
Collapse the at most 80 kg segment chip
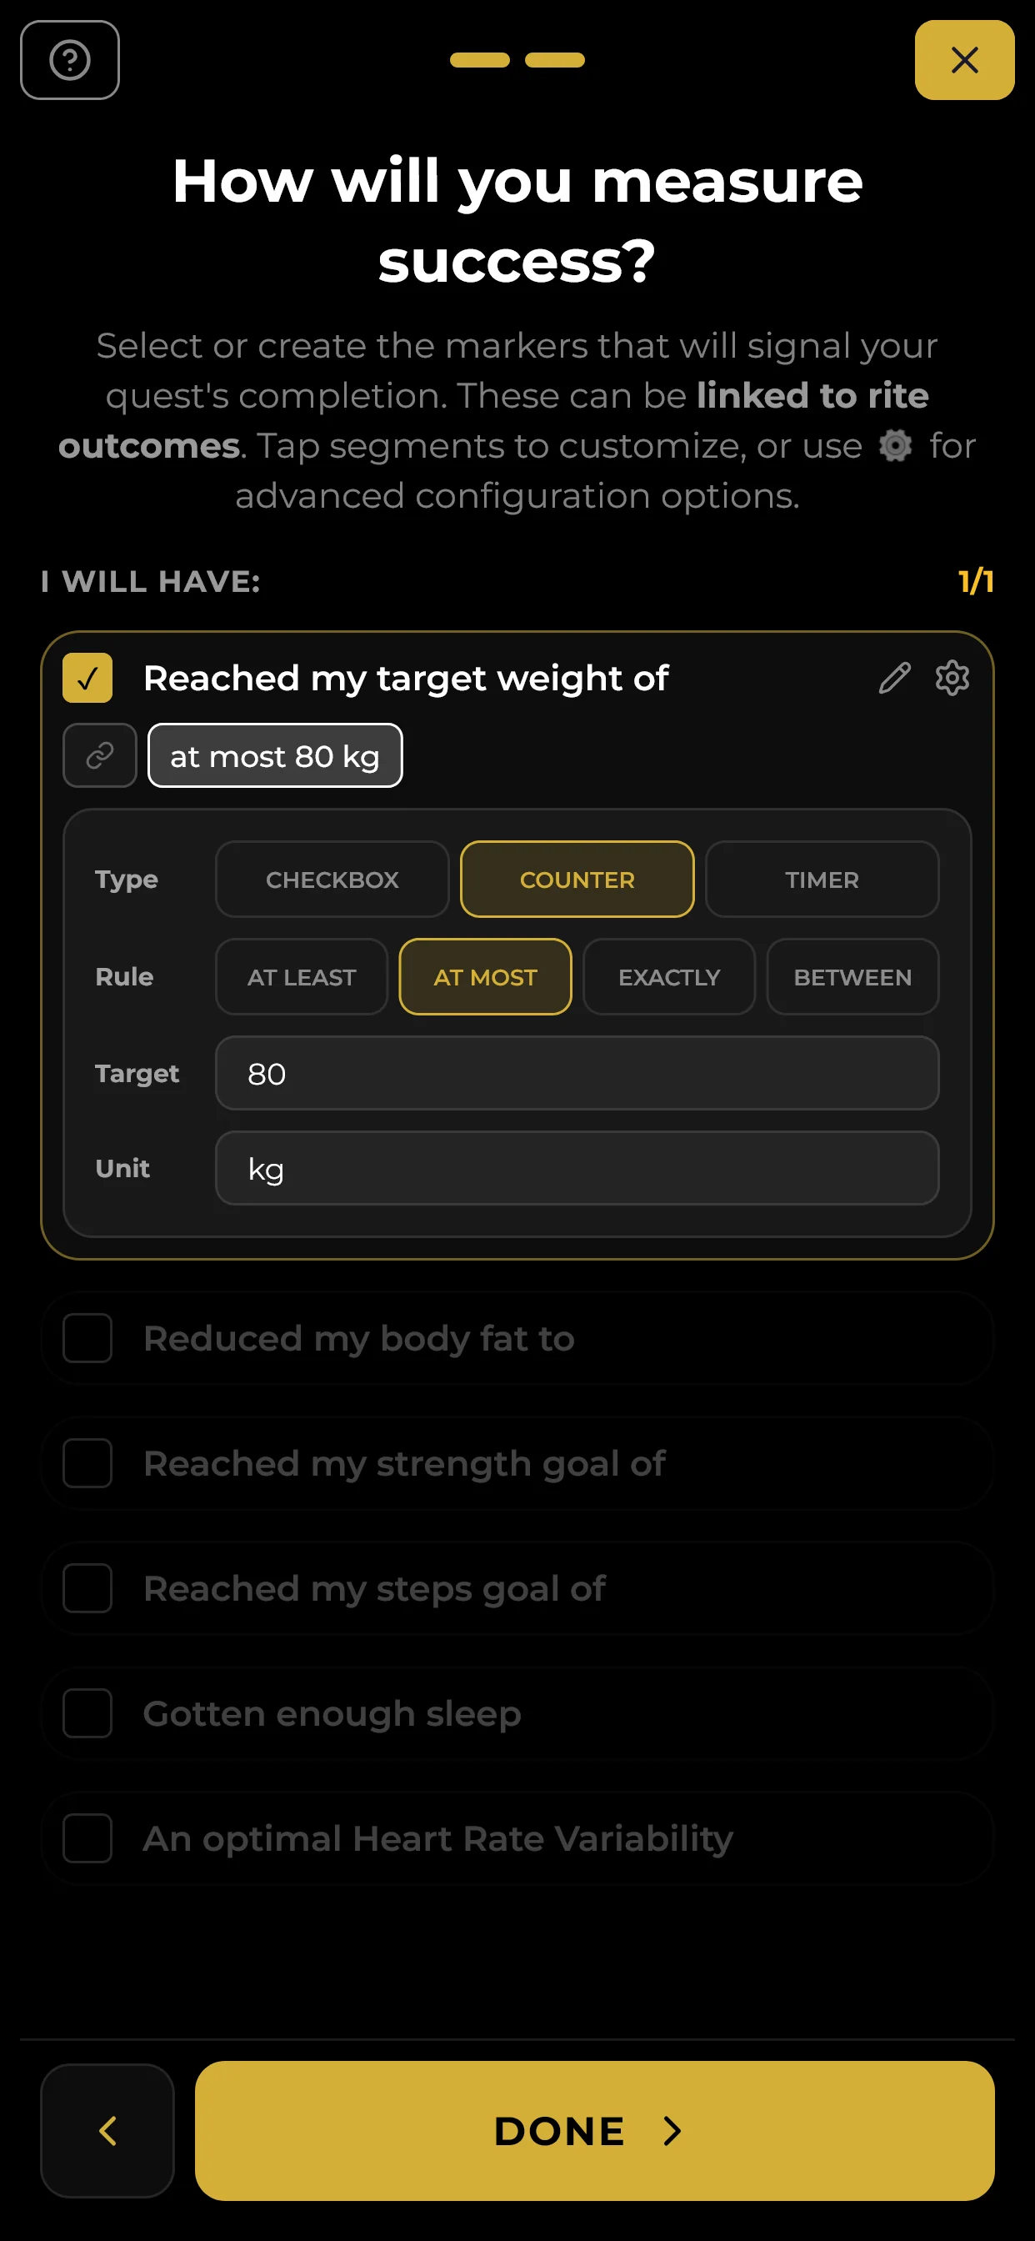point(275,755)
